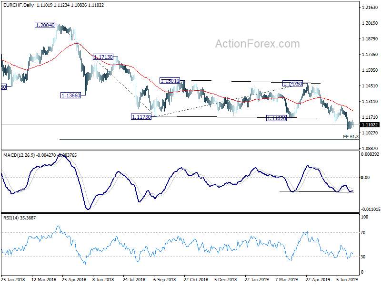Viewport: 381px width, 285px height.
Task: Select the current price marker 1.11022
Action: [x=370, y=124]
